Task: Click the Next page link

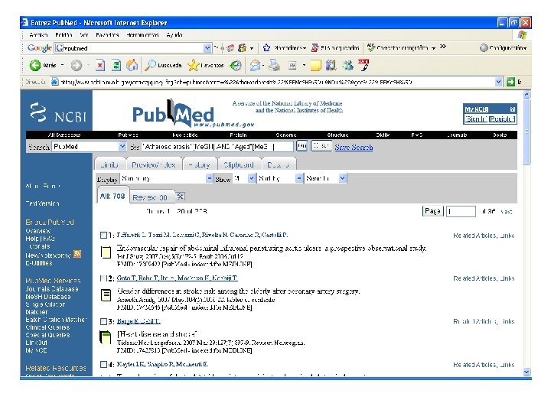Action: [506, 212]
